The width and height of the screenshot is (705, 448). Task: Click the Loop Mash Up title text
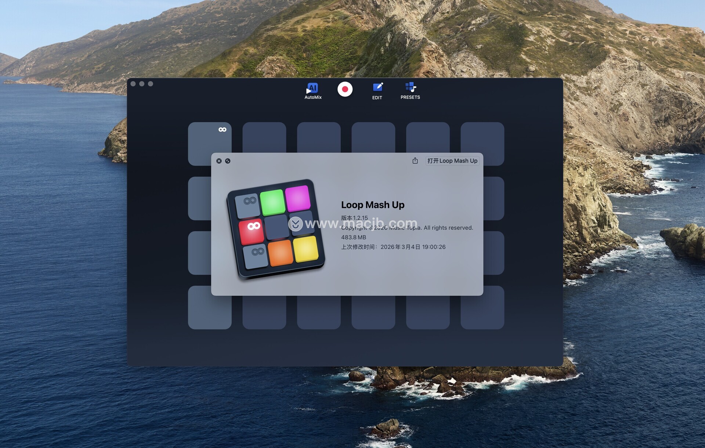tap(372, 205)
